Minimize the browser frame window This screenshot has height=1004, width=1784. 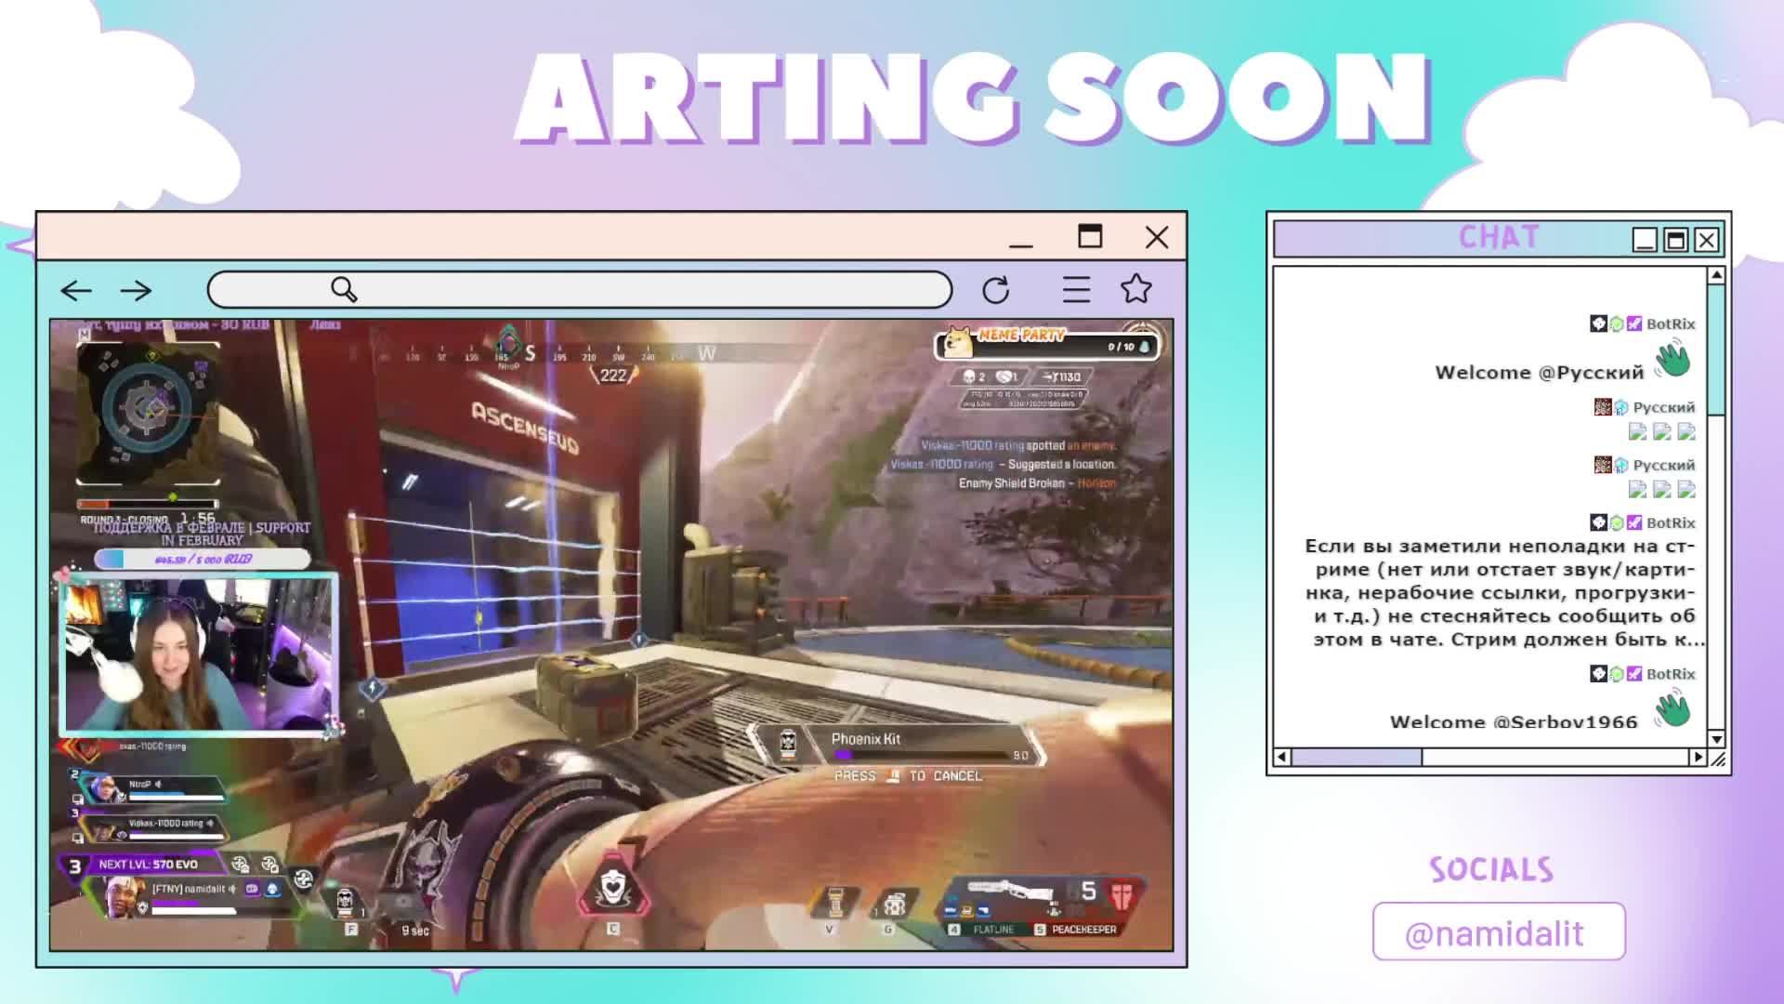[1021, 245]
